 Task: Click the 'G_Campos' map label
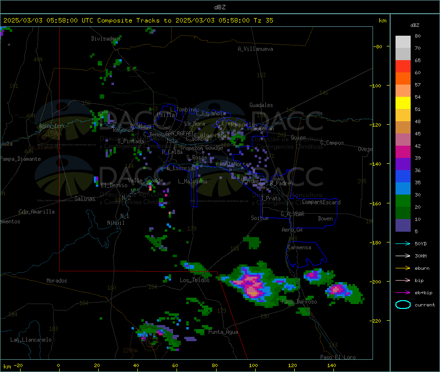click(332, 143)
